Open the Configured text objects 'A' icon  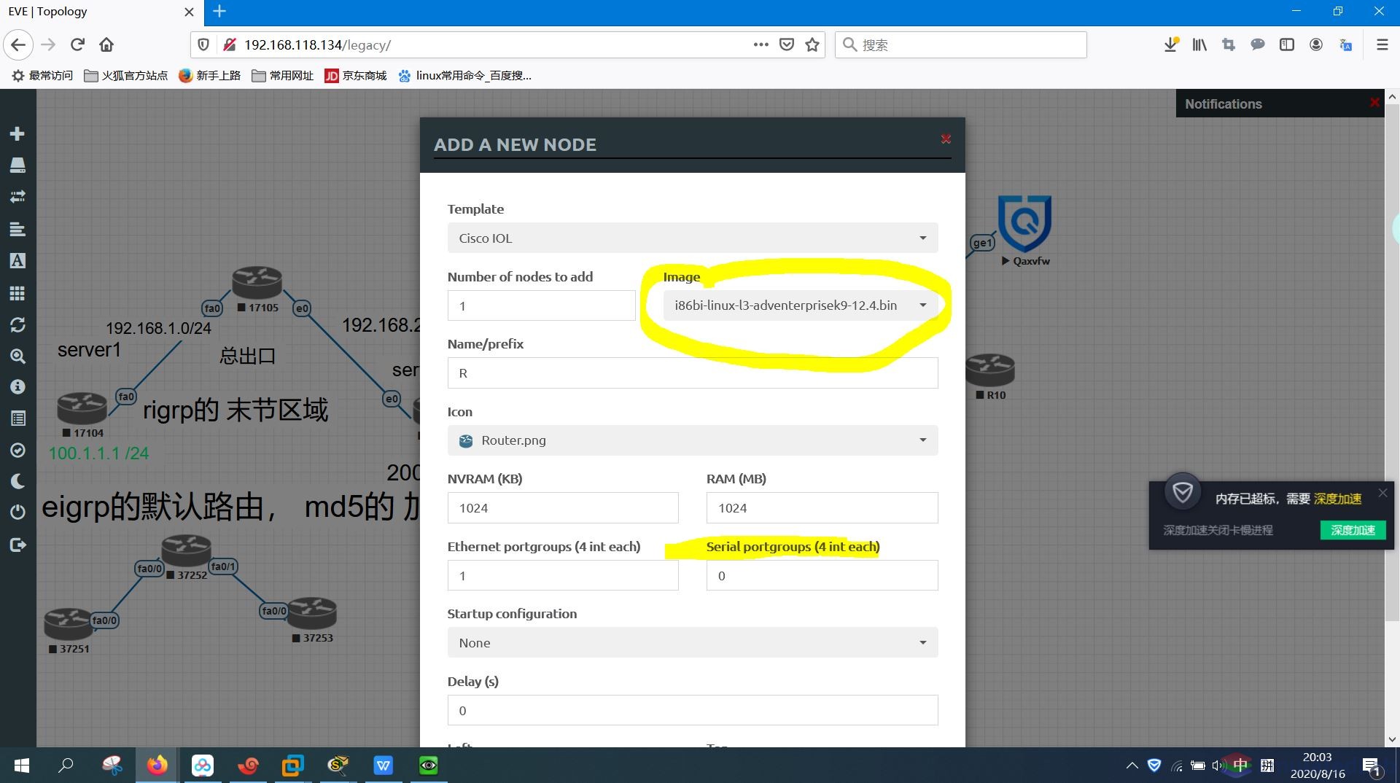pos(17,260)
